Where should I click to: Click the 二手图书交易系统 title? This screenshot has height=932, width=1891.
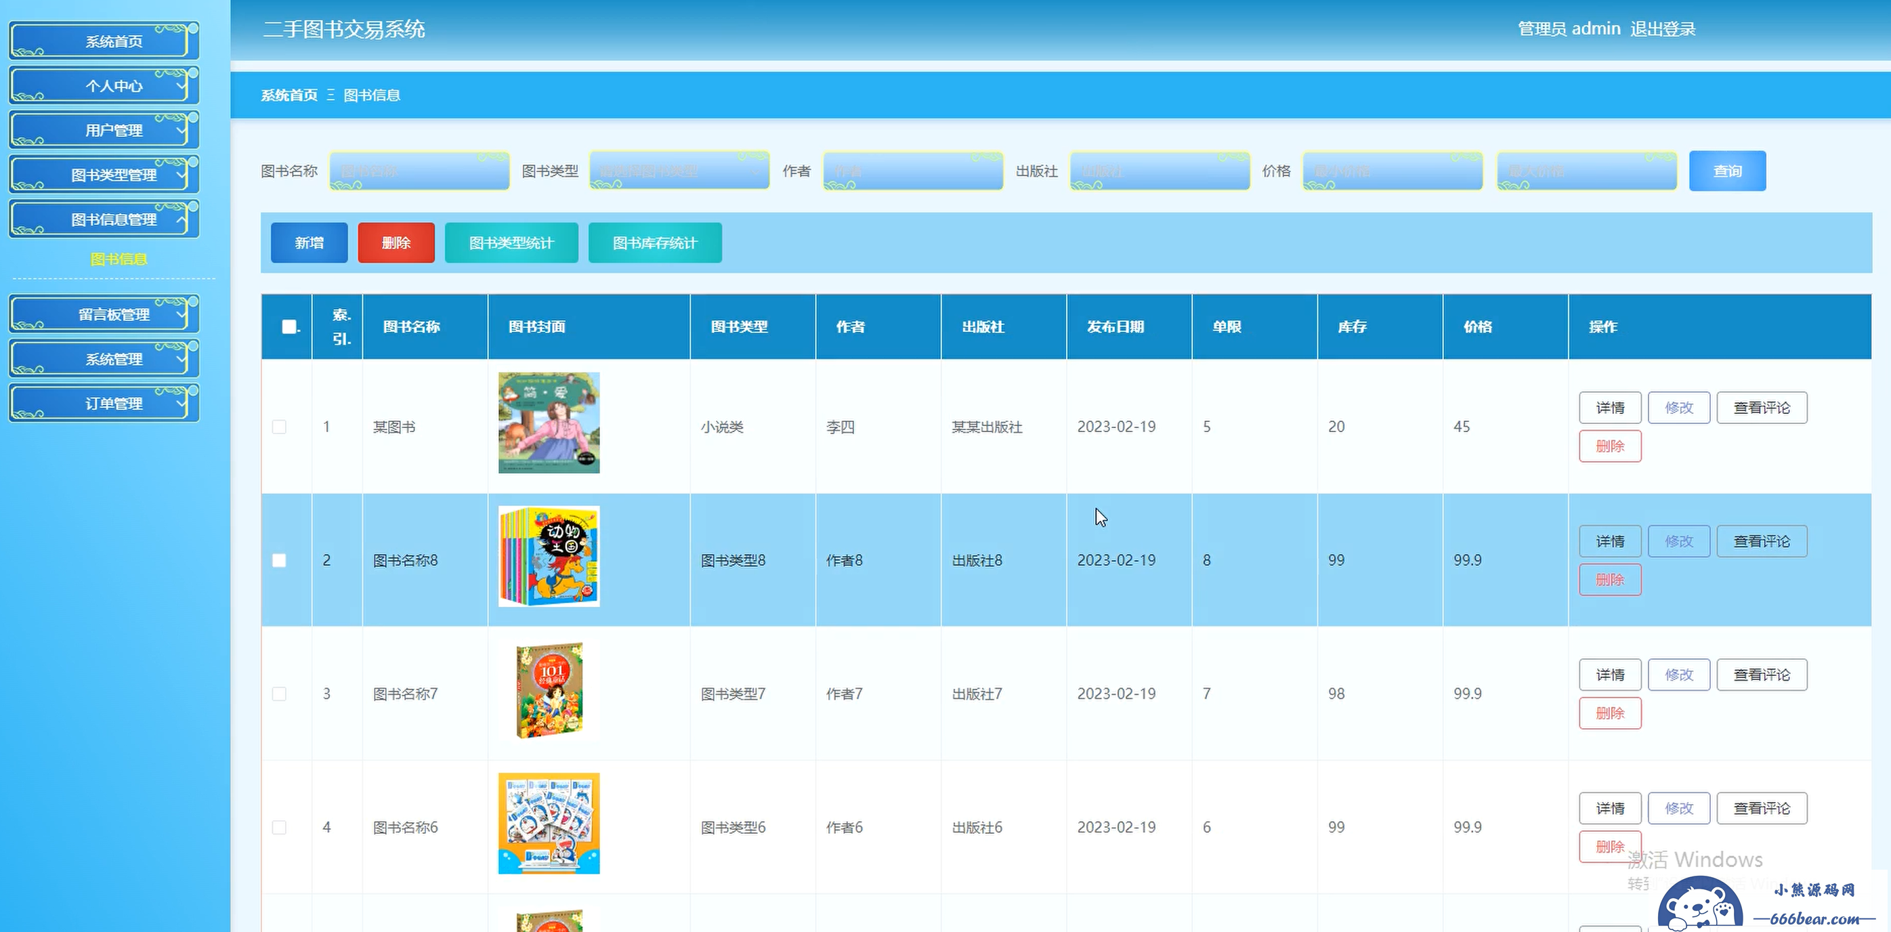coord(343,29)
